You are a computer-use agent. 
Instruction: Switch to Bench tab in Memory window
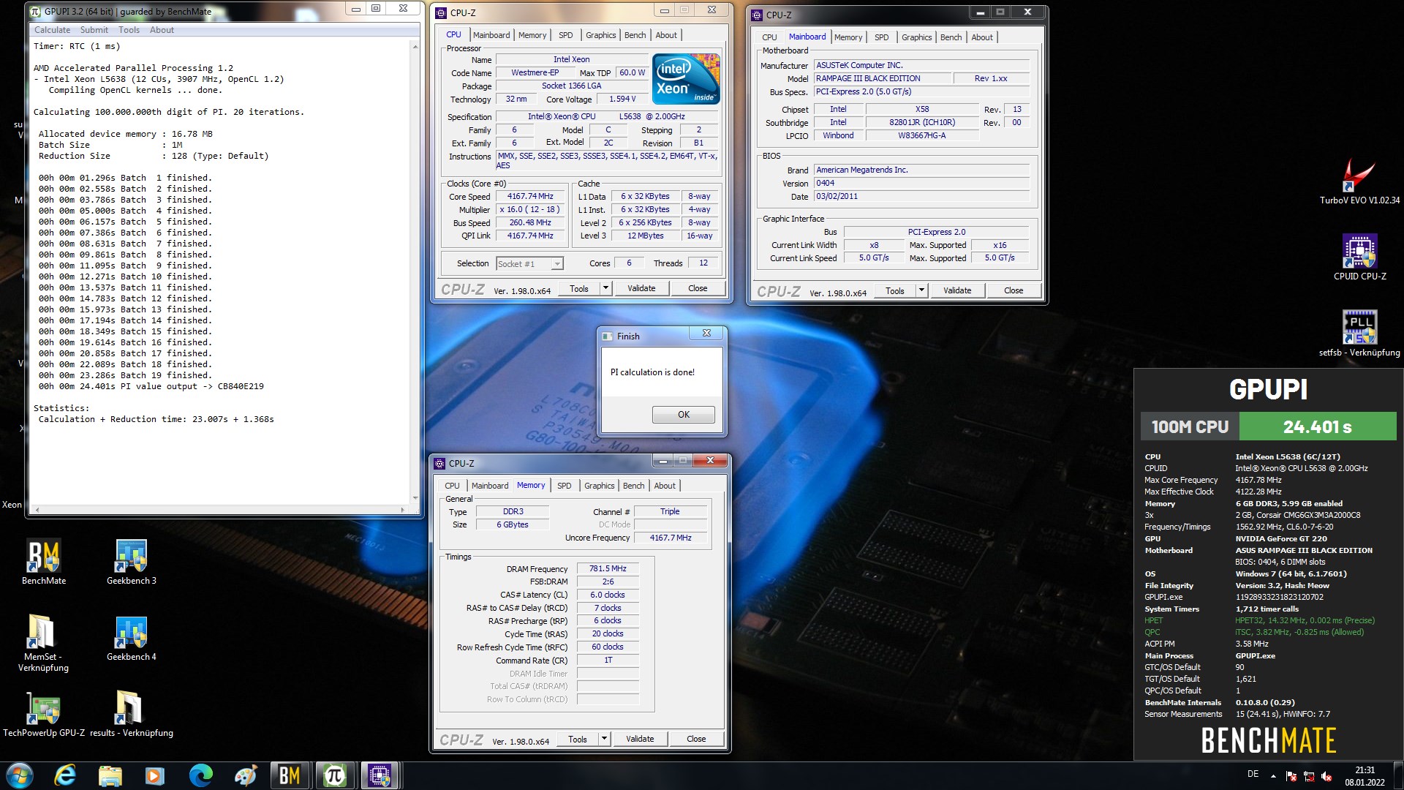634,486
